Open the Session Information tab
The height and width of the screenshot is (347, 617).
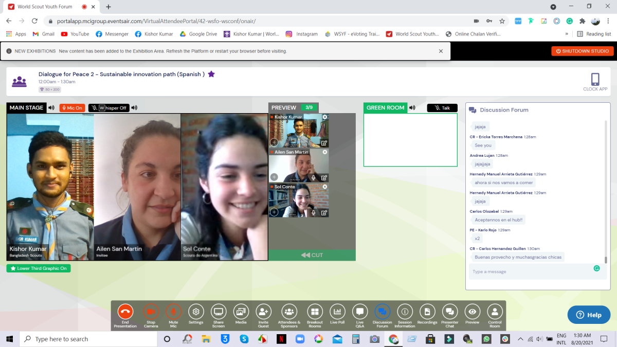pos(405,312)
